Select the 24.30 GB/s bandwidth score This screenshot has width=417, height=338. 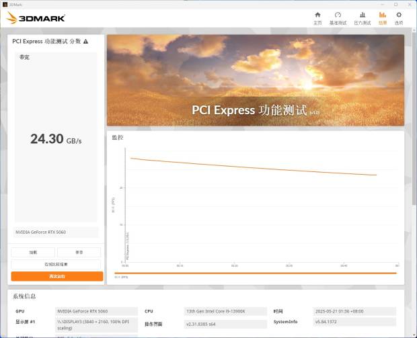tap(56, 139)
